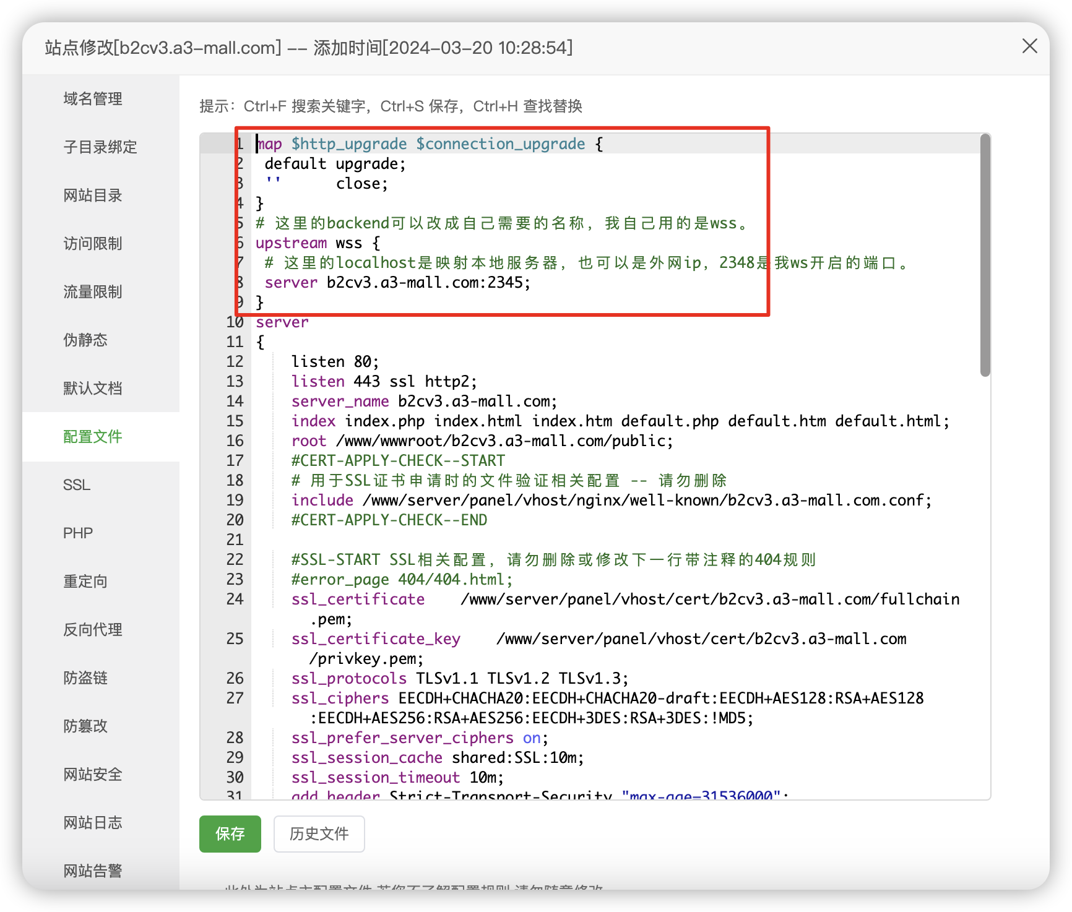Click the 'upstream wss {' line
Viewport: 1072px width, 912px height.
coord(318,243)
